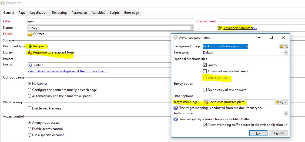
Task: Enable Advanced website (extranet) option
Action: [205, 71]
